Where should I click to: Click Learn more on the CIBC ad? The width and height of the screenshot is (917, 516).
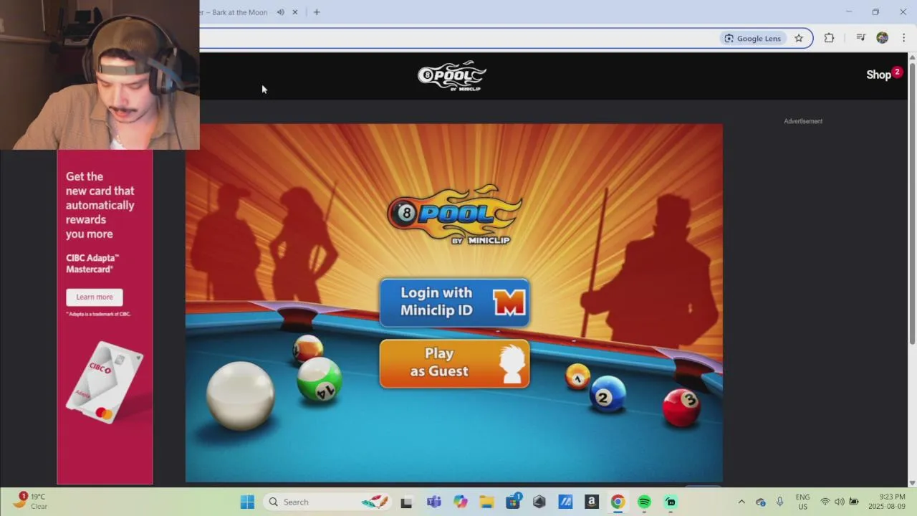click(x=95, y=297)
